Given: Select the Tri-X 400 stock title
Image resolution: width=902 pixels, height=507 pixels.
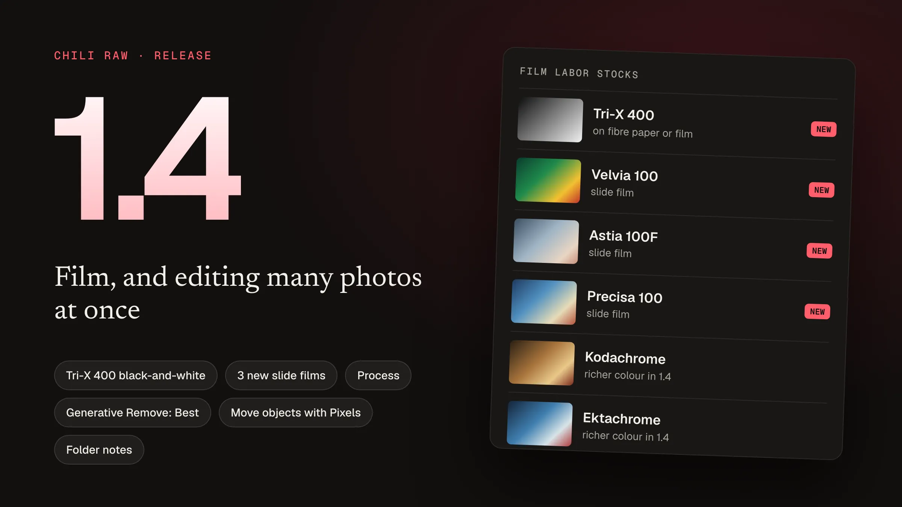Looking at the screenshot, I should (624, 115).
